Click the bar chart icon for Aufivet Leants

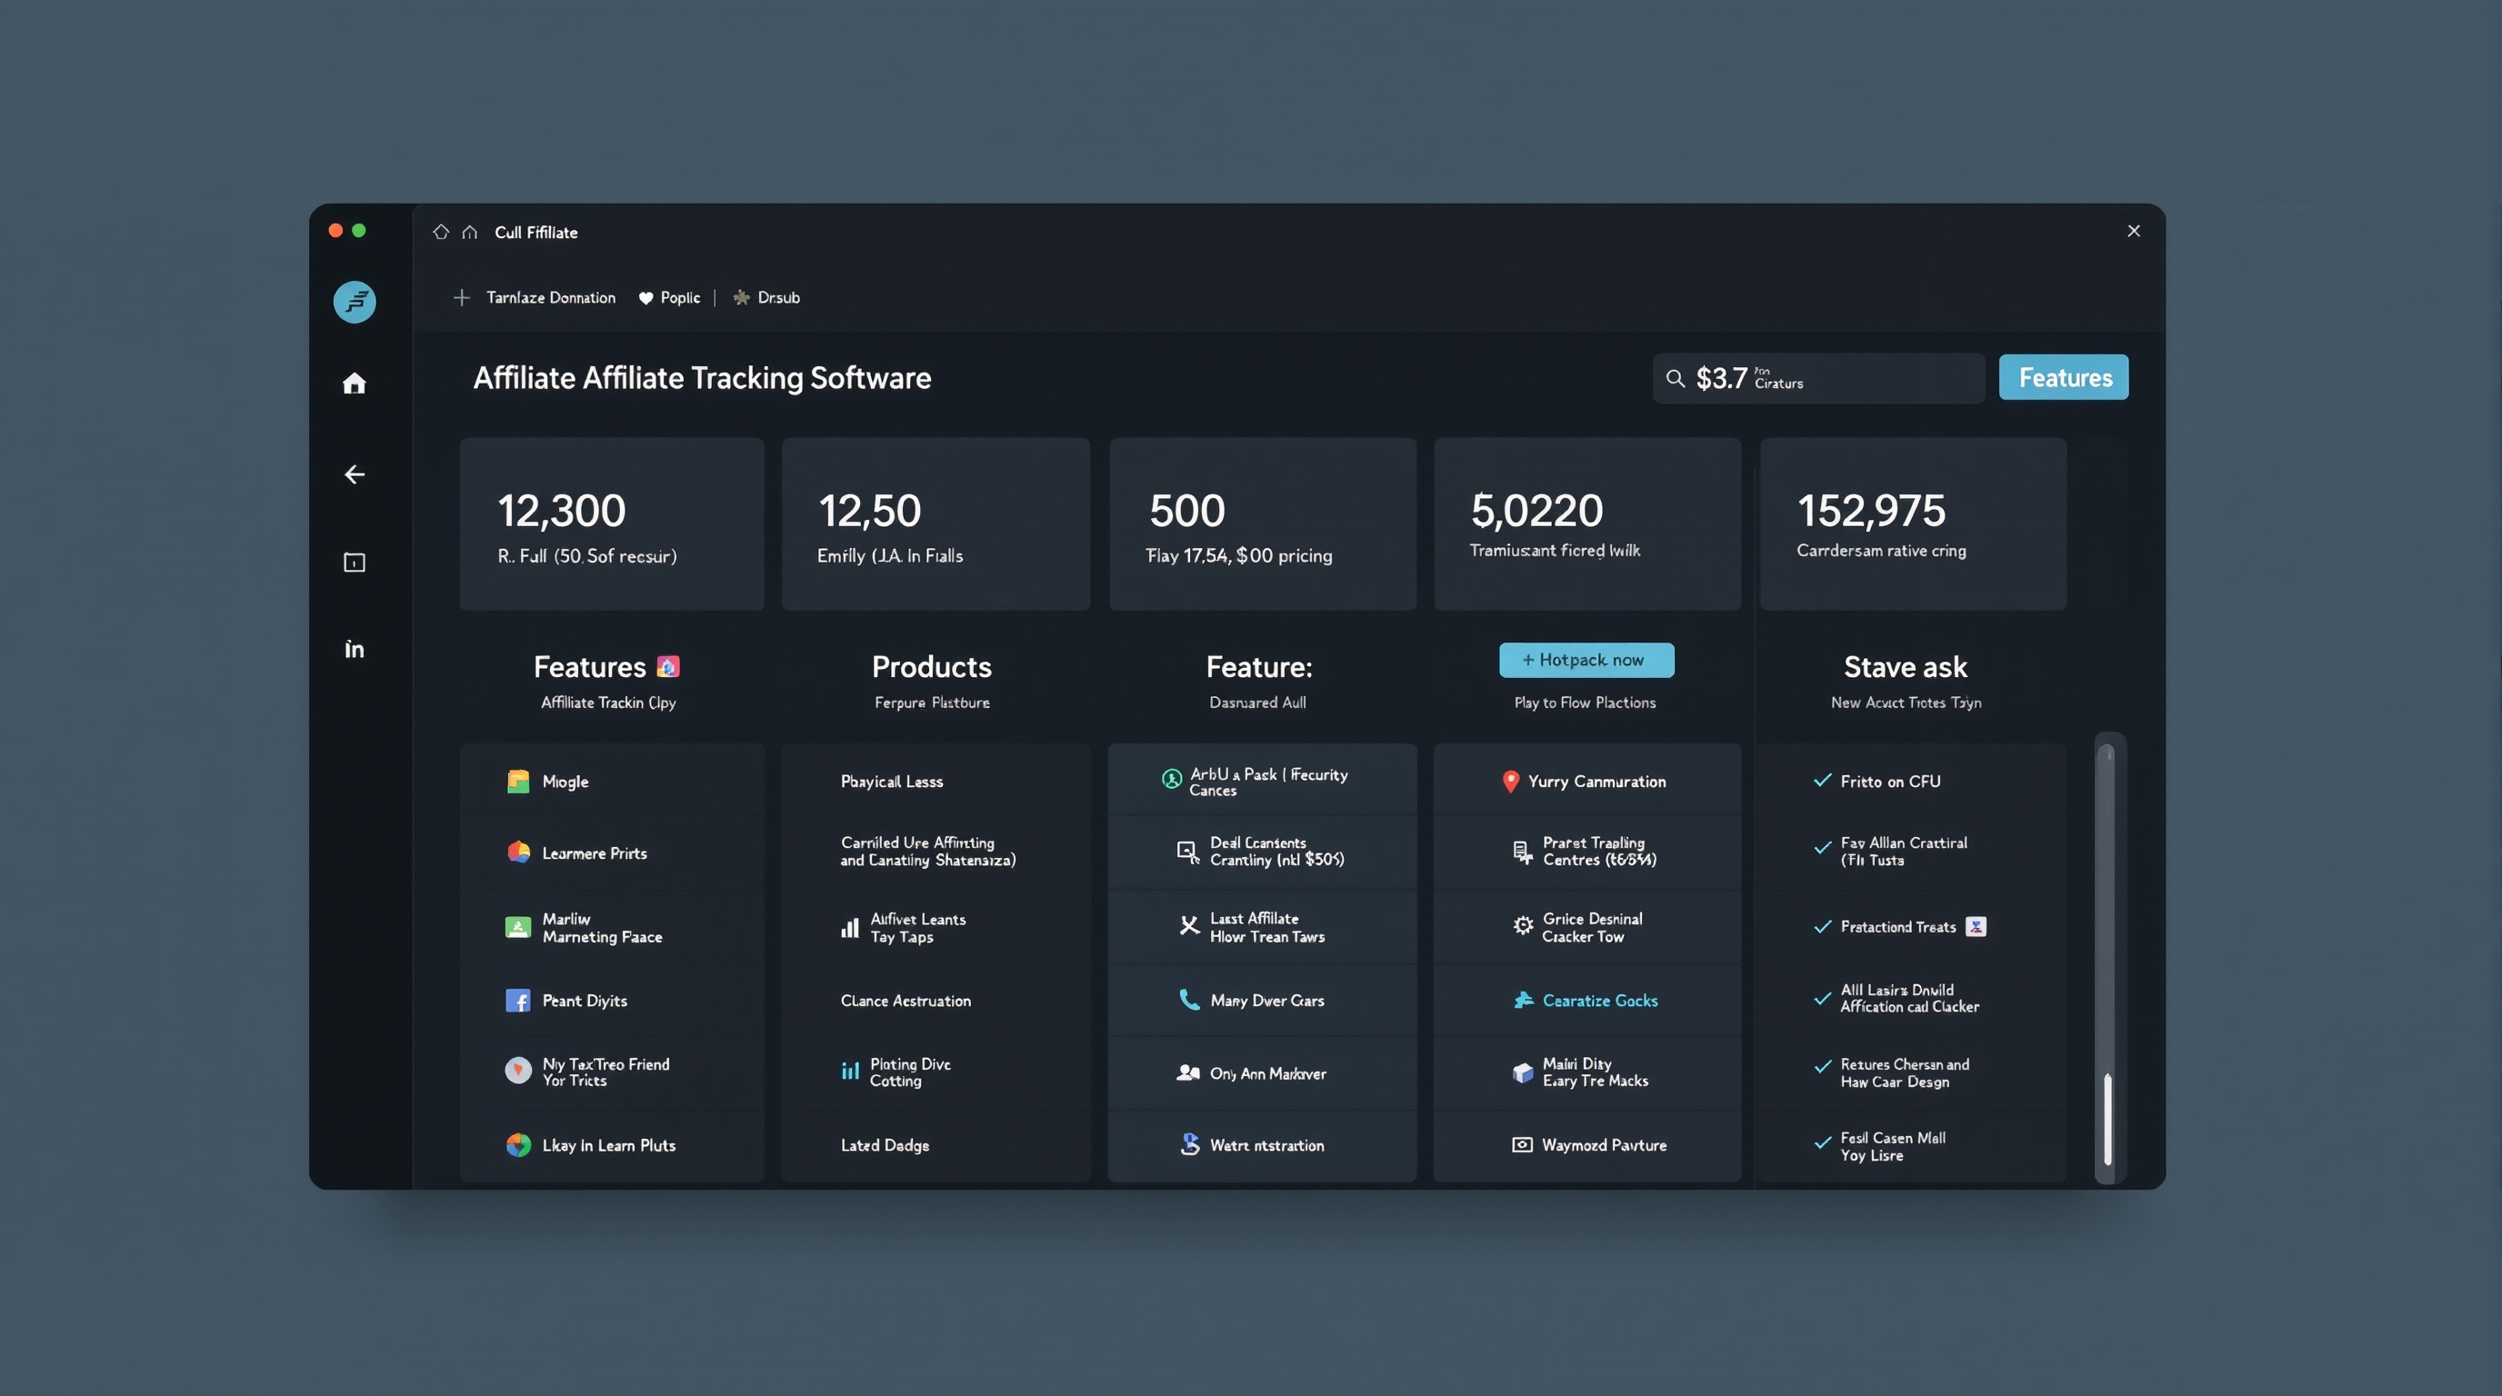coord(850,927)
